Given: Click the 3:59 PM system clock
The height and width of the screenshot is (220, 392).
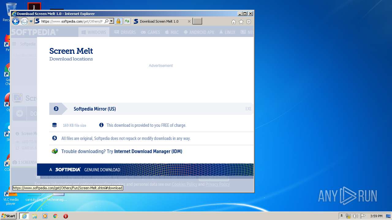Looking at the screenshot, I should click(376, 216).
